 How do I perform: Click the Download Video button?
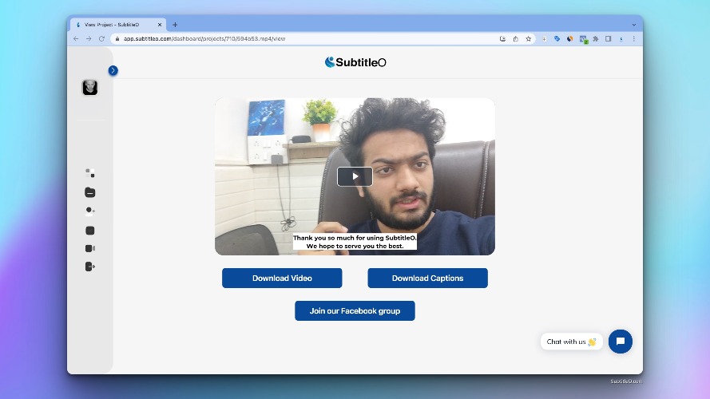pos(282,279)
